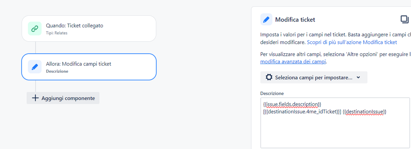Click 'Descrizione' subtitle under 'Allora' card
The width and height of the screenshot is (411, 149).
57,71
